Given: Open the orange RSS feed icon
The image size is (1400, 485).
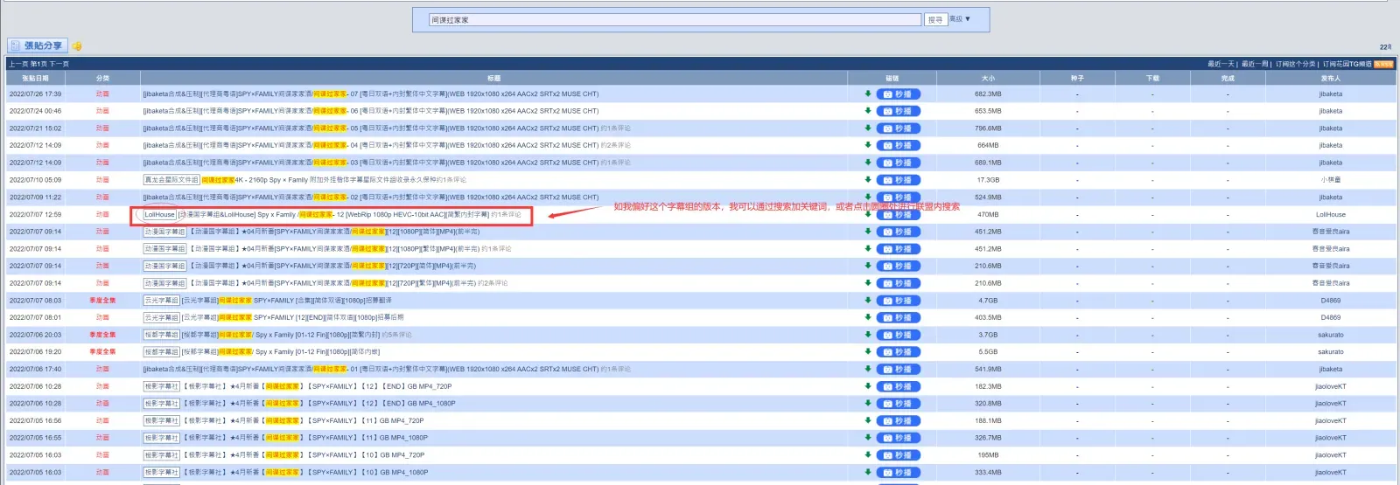Looking at the screenshot, I should tap(1383, 64).
